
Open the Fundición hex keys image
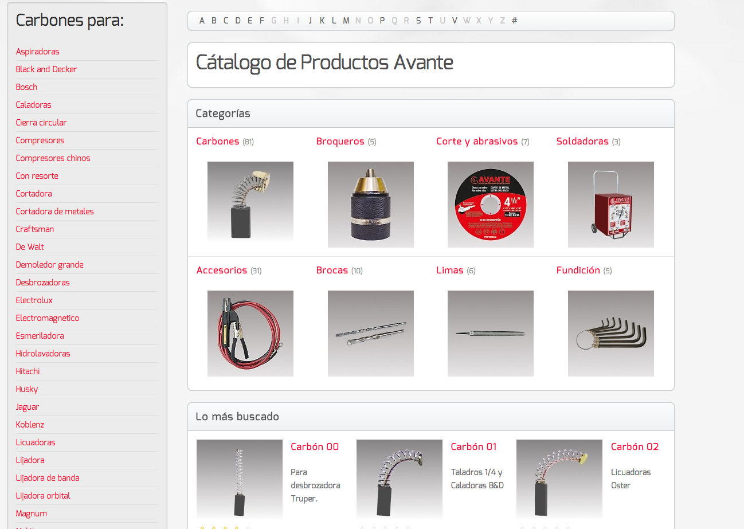point(611,334)
